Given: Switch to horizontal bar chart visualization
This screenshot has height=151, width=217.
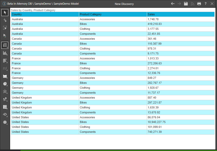Looking at the screenshot, I should 5,61.
